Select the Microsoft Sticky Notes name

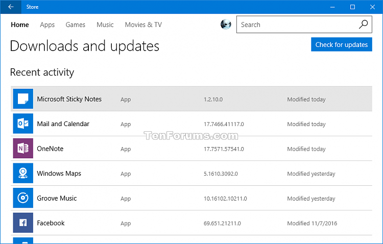pos(69,99)
